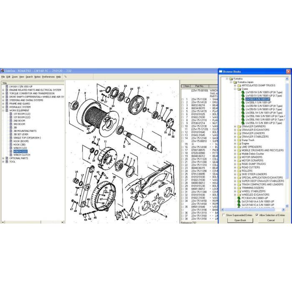Click the Komatsu Japan folder icon
This screenshot has width=292, height=292.
coord(235,82)
